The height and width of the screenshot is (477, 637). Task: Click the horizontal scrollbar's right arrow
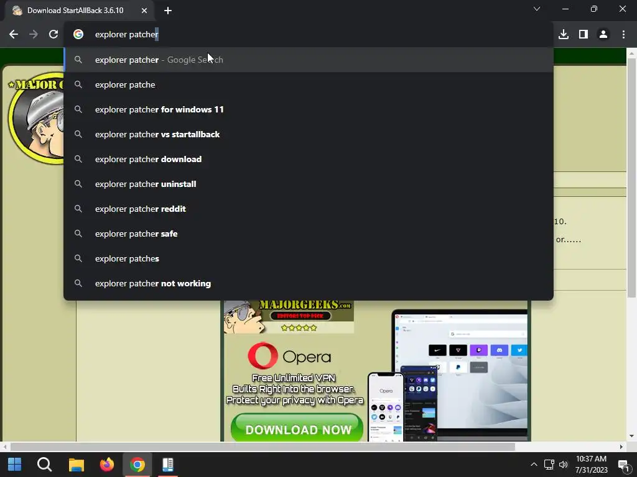(621, 447)
